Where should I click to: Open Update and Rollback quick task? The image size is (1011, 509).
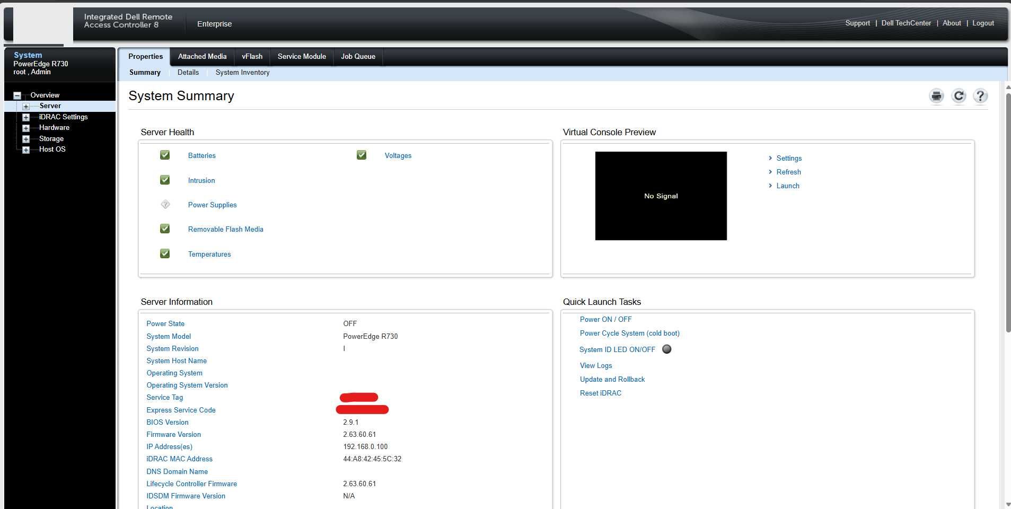[x=612, y=380]
